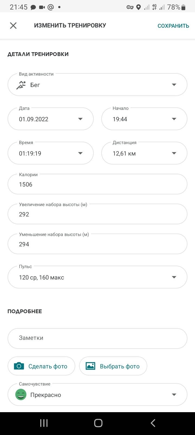Edit the Калории field showing 1506
This screenshot has width=195, height=435.
tap(97, 184)
